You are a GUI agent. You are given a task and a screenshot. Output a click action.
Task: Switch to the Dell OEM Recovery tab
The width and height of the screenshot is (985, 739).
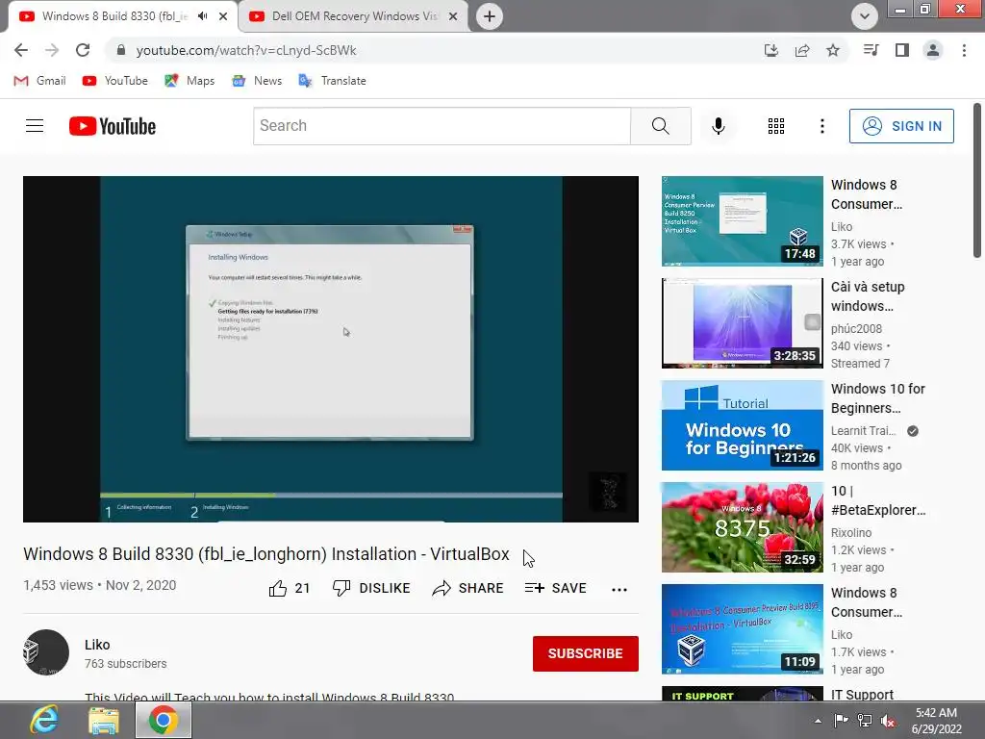354,16
